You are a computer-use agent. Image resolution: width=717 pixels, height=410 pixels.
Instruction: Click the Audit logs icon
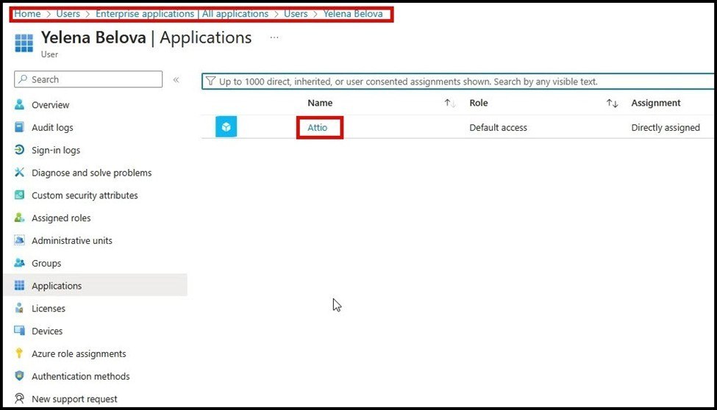(20, 128)
